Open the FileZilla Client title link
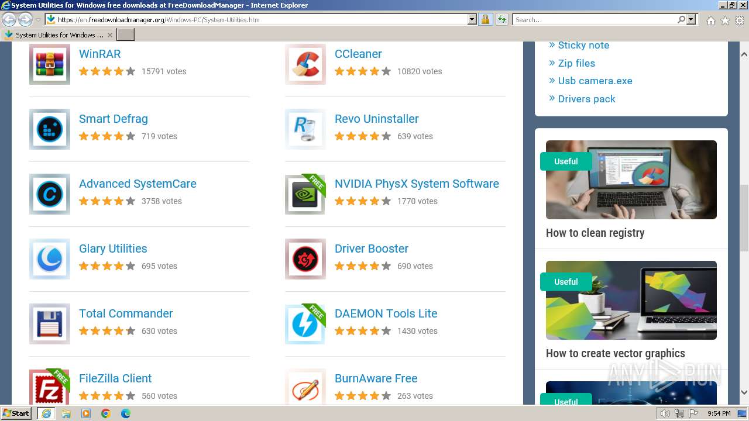The image size is (749, 421). (x=115, y=378)
